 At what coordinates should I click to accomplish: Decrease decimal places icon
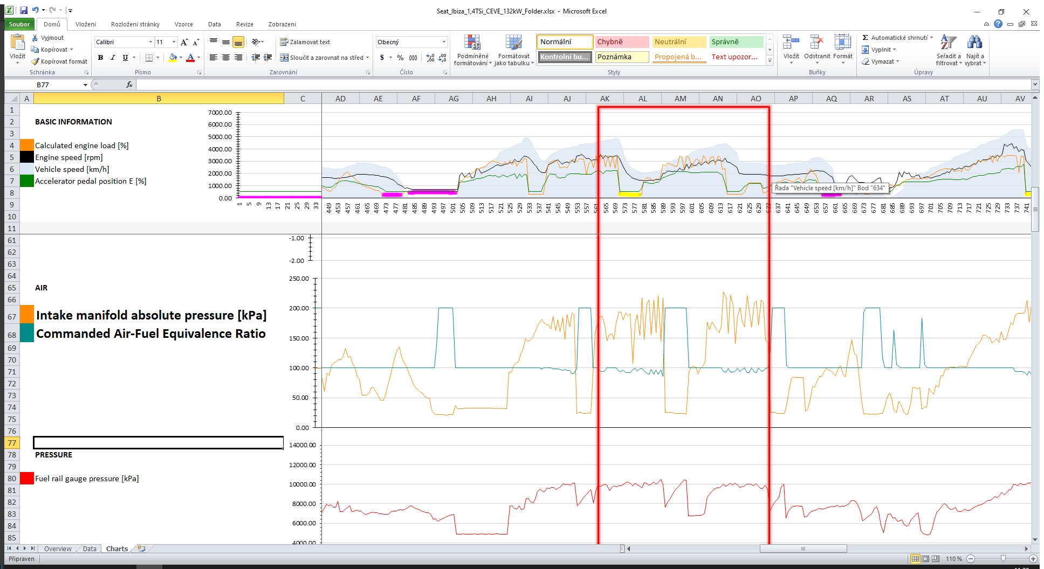click(x=442, y=58)
